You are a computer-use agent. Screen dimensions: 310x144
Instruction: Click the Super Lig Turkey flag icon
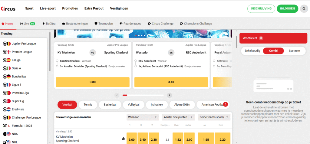point(9,101)
